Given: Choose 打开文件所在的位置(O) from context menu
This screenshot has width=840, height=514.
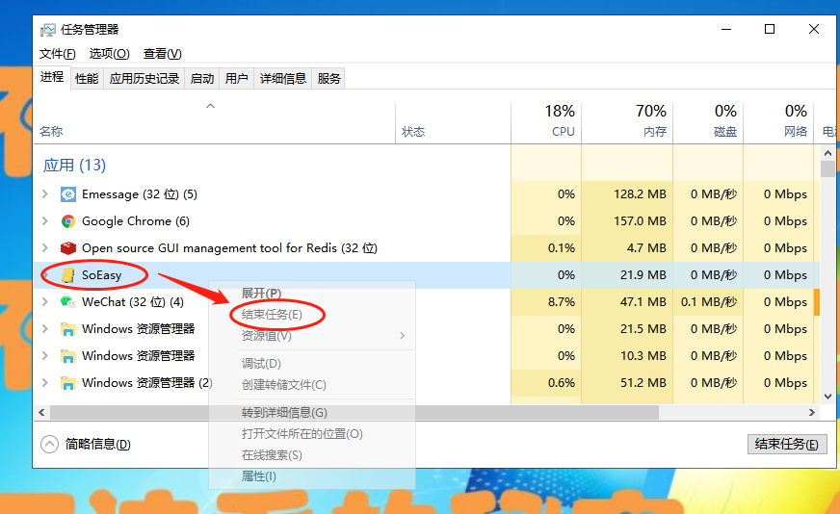Looking at the screenshot, I should pyautogui.click(x=302, y=434).
